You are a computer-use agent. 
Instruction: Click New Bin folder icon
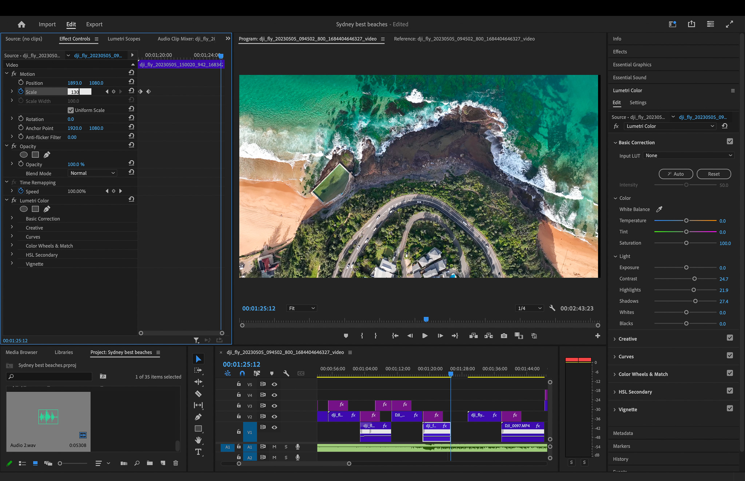(x=150, y=463)
